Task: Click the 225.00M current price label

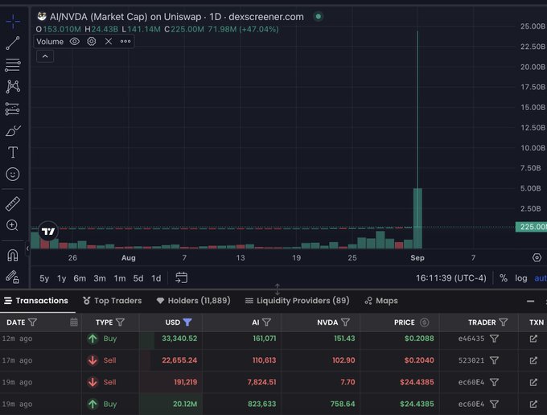Action: (x=531, y=227)
